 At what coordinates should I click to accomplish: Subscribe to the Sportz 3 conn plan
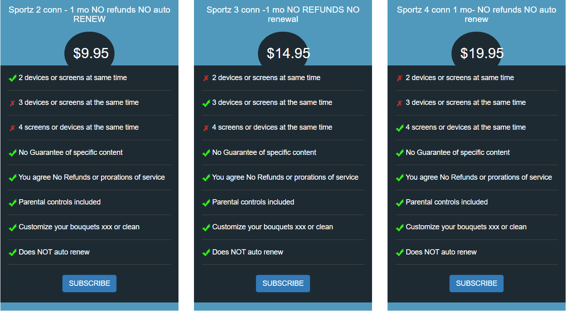point(283,283)
